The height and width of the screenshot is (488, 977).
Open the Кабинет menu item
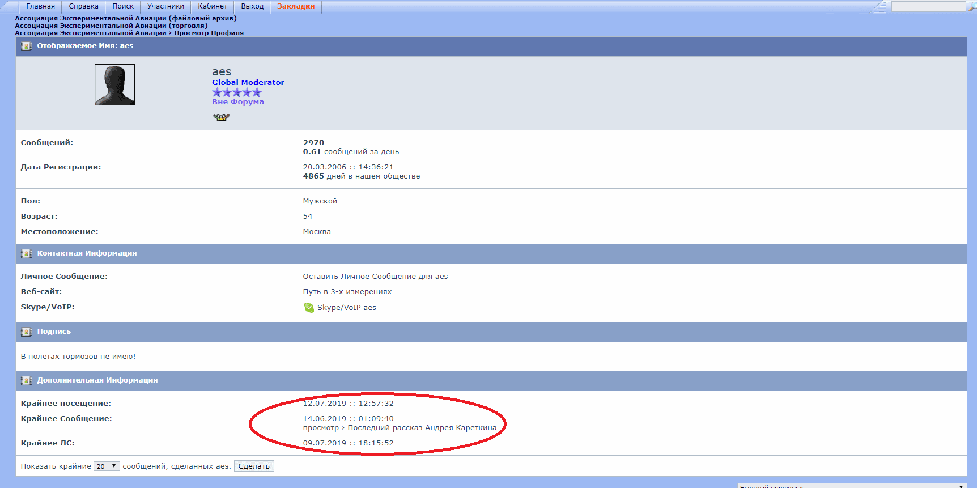pos(213,6)
